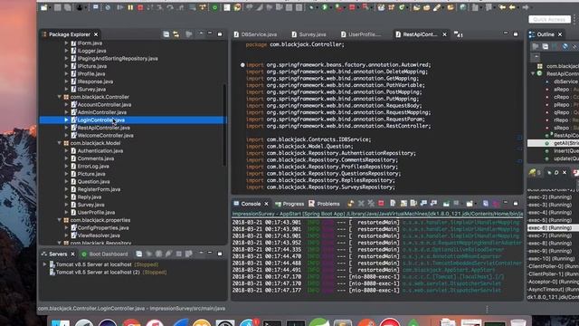The height and width of the screenshot is (326, 579).
Task: Click the New file icon in the main toolbar
Action: coord(44,7)
